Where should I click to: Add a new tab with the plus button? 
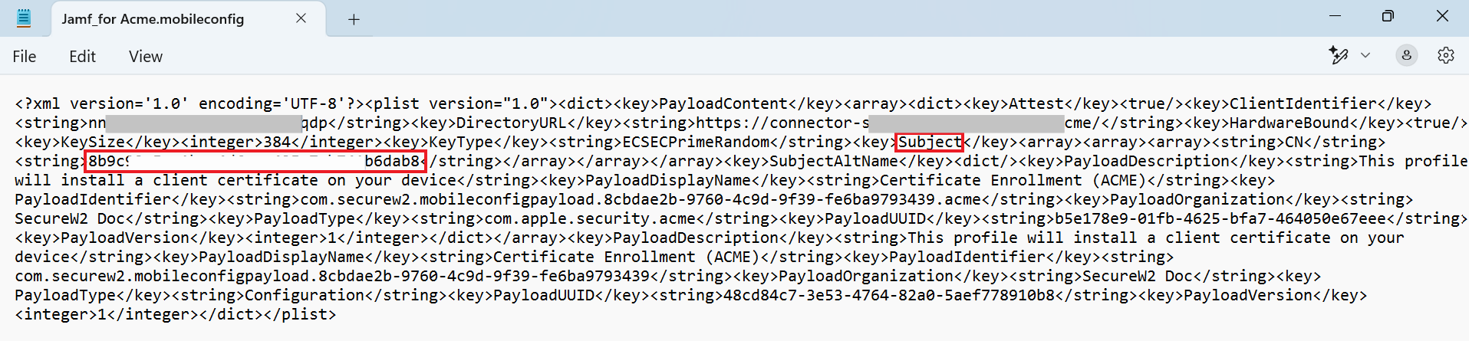(x=354, y=20)
